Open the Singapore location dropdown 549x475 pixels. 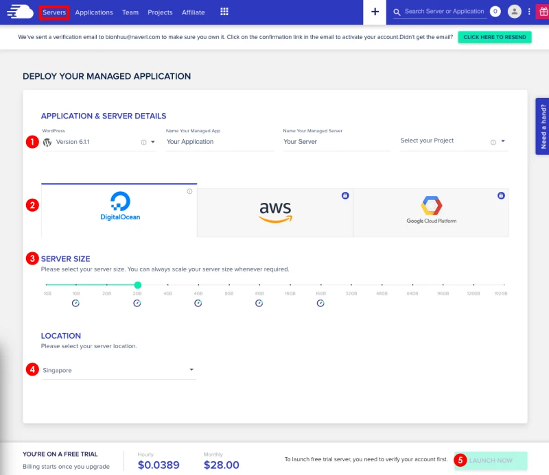pos(119,370)
